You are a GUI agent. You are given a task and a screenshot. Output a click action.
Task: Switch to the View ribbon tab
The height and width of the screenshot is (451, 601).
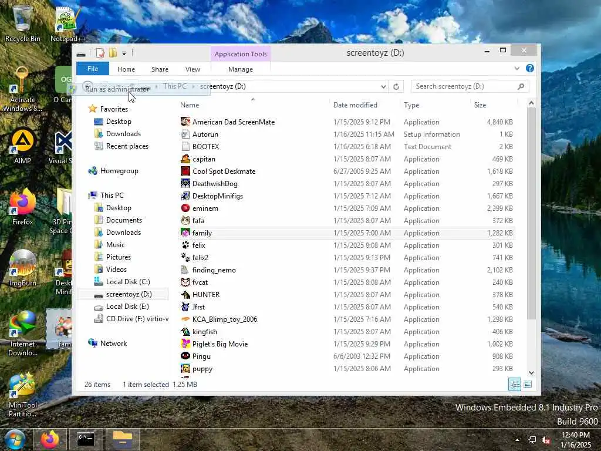(x=193, y=69)
